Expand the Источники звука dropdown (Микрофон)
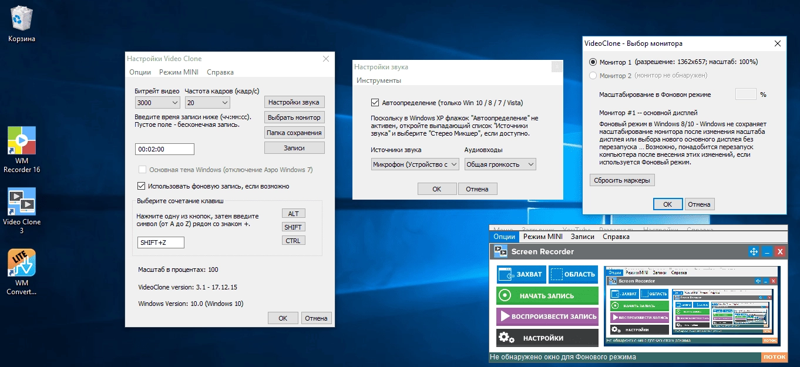The image size is (800, 367). click(415, 164)
